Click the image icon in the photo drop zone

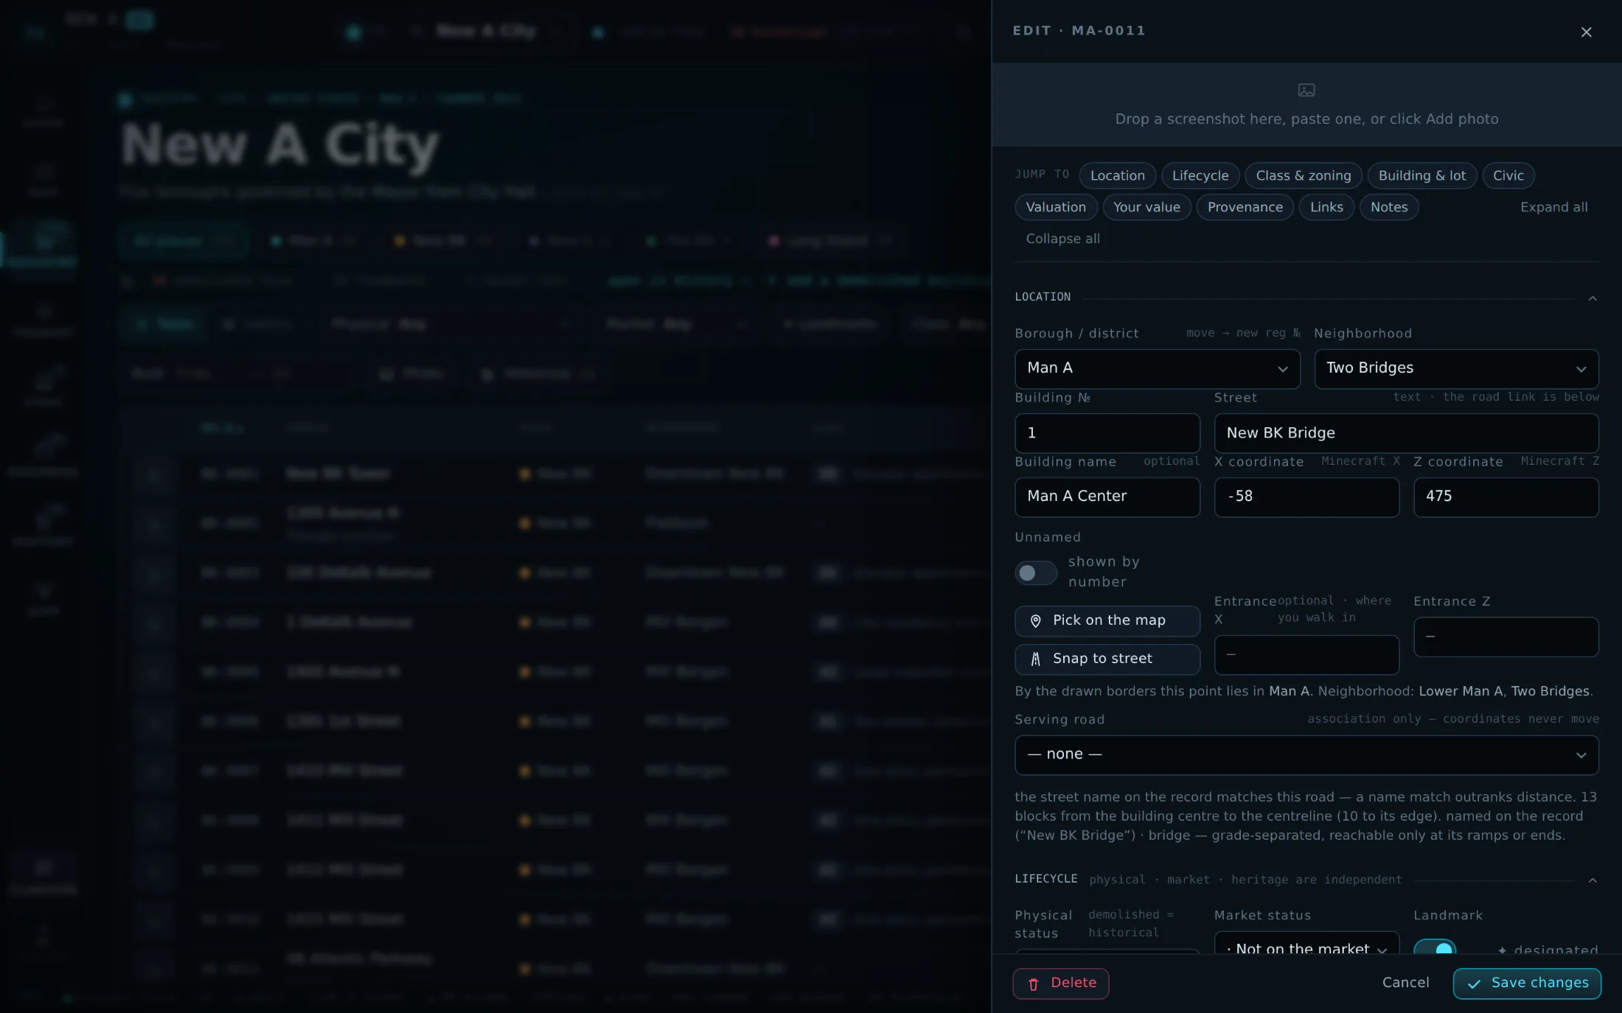(1306, 90)
